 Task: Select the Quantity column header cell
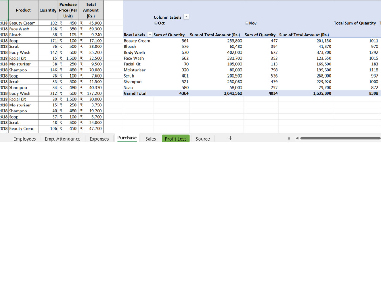click(x=48, y=10)
